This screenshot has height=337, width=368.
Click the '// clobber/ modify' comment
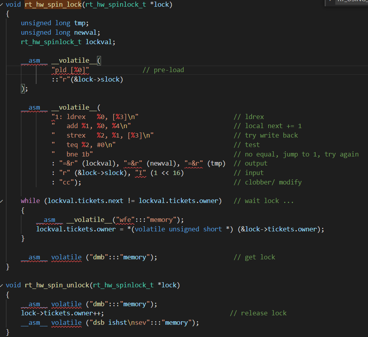tap(267, 182)
